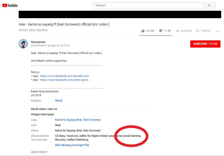The width and height of the screenshot is (224, 156).
Task: Click the find us : line
Action: [x=36, y=72]
